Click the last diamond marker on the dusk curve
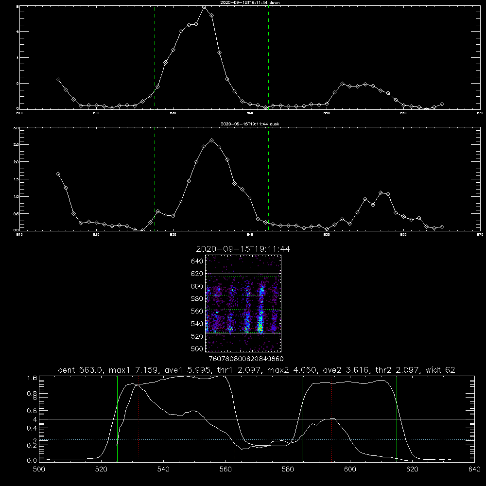The height and width of the screenshot is (486, 486). point(442,227)
